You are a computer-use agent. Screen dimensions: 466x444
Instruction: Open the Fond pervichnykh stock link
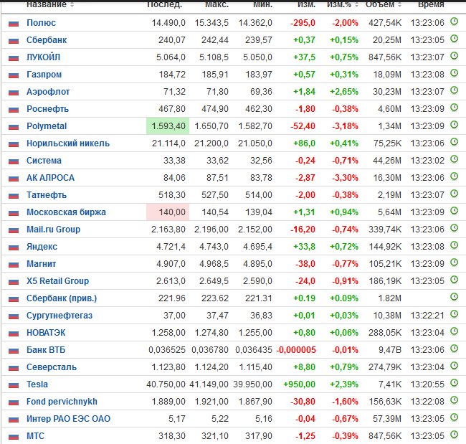[62, 402]
